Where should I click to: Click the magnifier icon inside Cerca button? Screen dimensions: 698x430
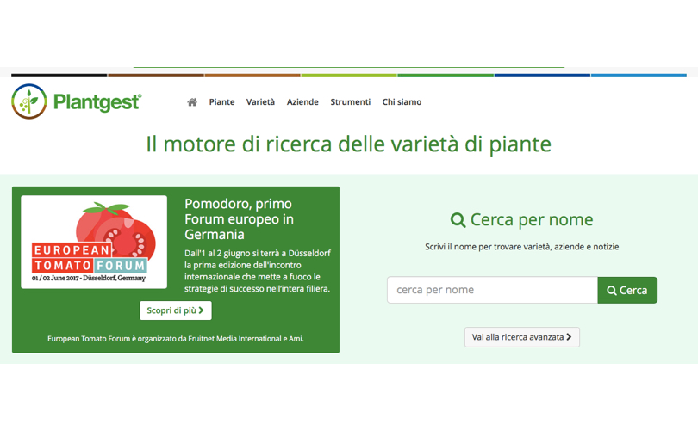(x=612, y=291)
